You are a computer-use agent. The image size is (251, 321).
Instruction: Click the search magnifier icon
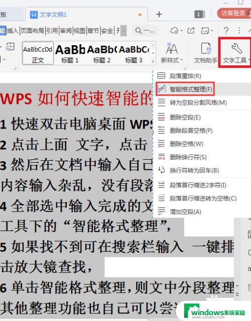click(139, 31)
